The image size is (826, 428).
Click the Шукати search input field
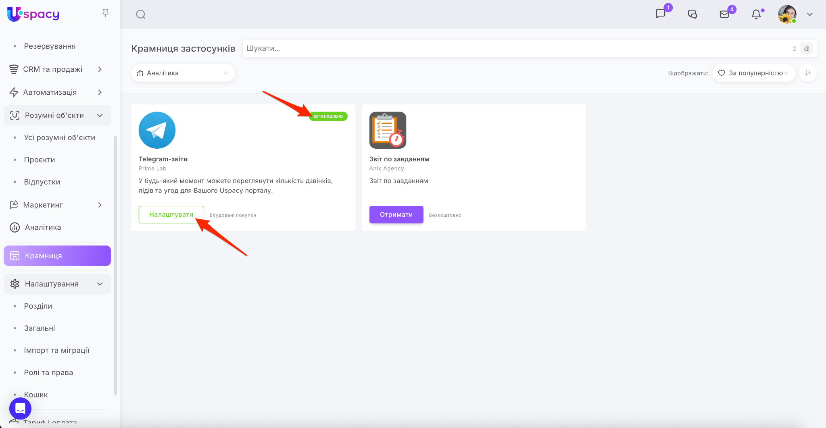[x=516, y=48]
